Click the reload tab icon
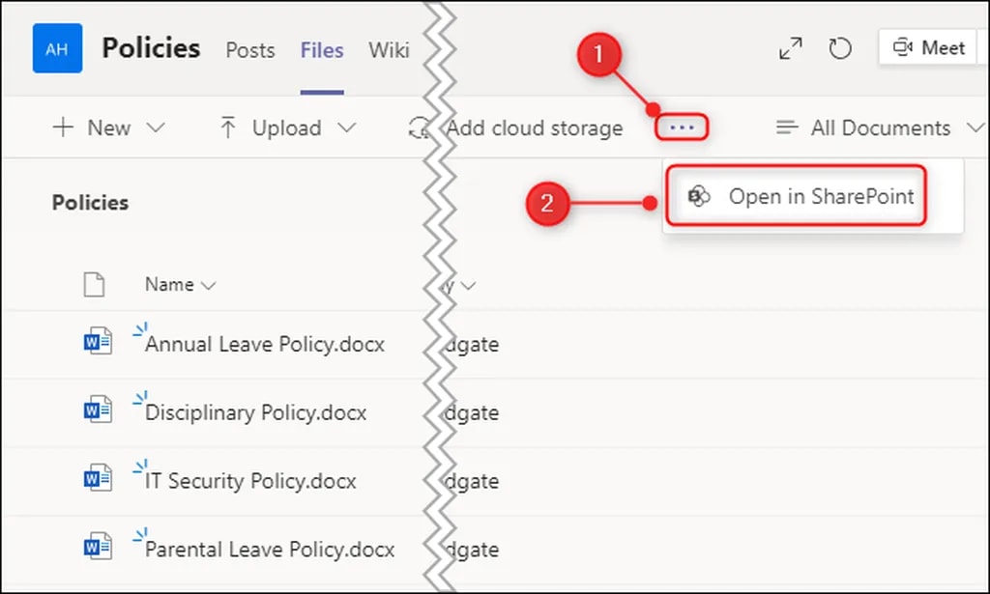990x594 pixels. (x=840, y=48)
